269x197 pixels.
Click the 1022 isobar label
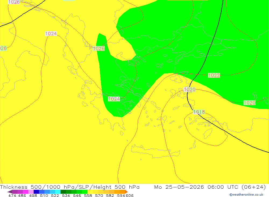coord(214,75)
